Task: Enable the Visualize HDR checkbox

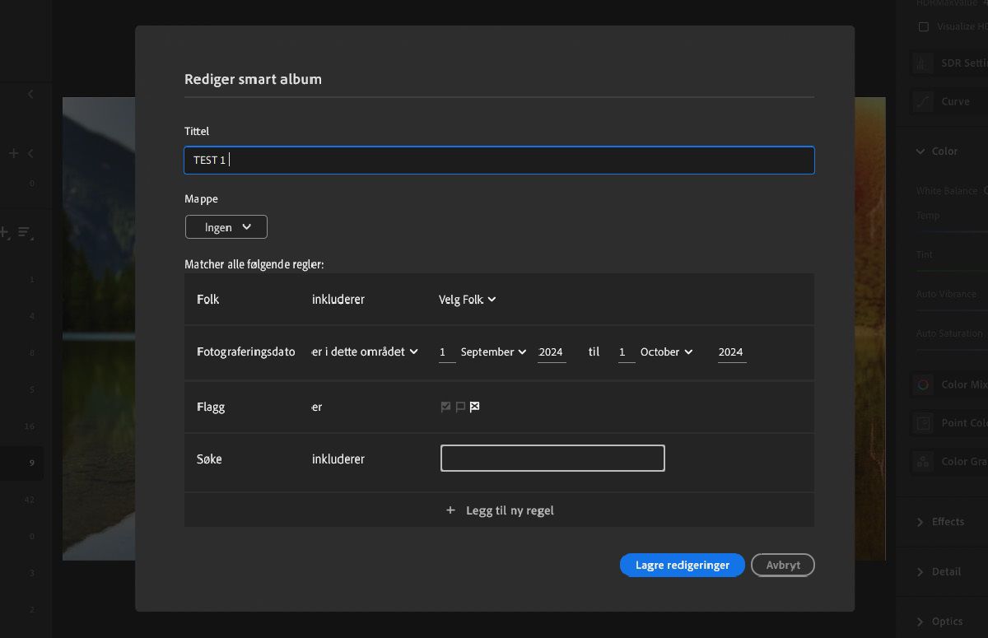Action: click(x=924, y=26)
